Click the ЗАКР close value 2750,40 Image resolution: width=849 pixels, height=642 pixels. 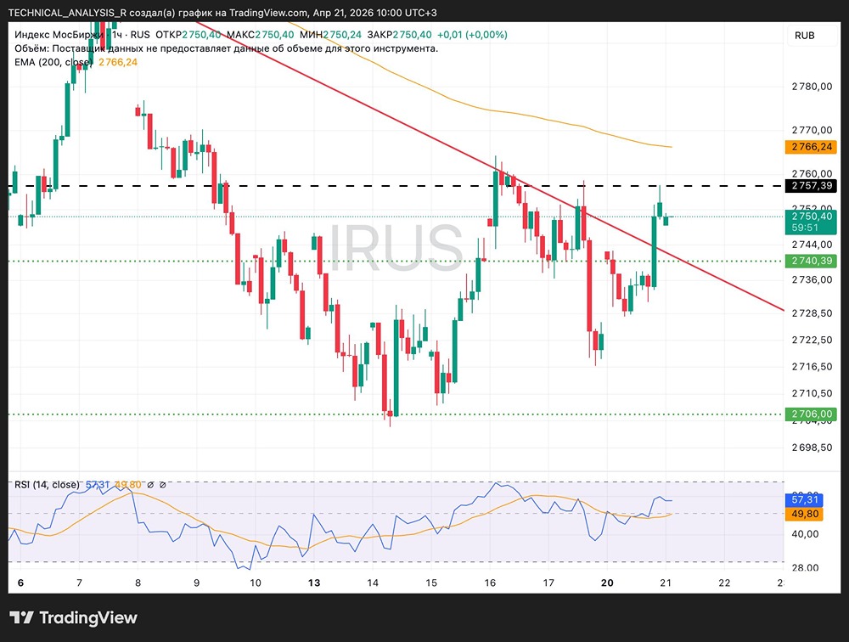click(x=412, y=35)
